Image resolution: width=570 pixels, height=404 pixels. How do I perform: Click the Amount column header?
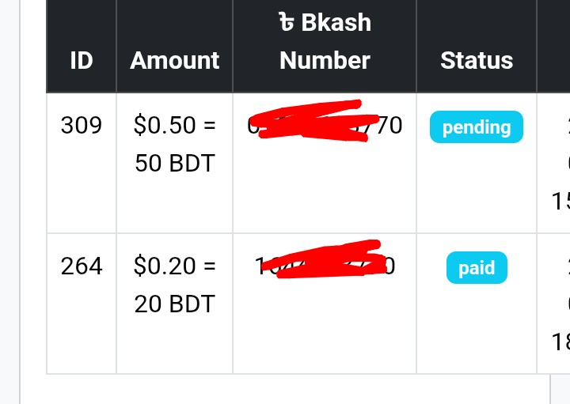click(x=174, y=60)
